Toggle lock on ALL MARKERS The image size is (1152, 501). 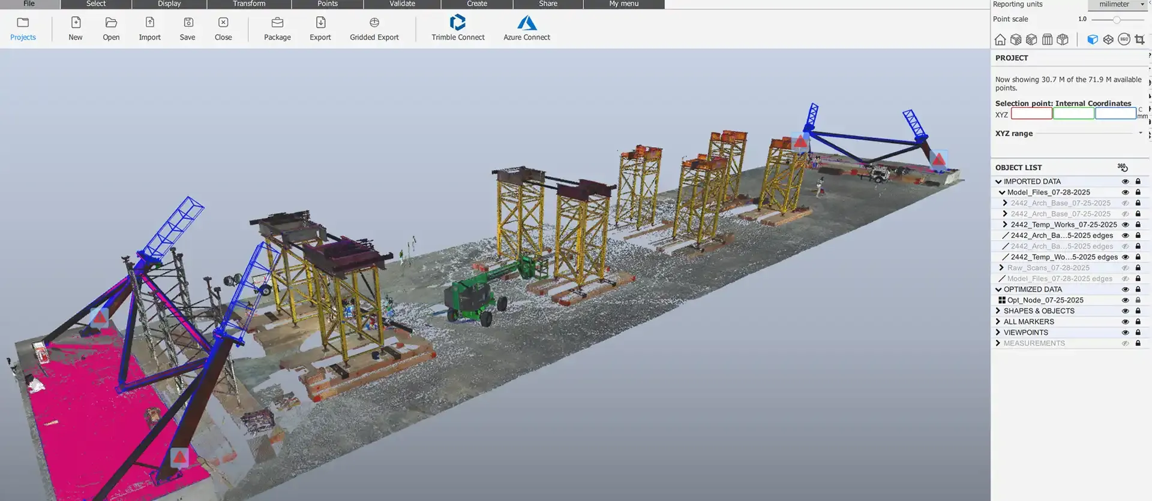tap(1138, 322)
